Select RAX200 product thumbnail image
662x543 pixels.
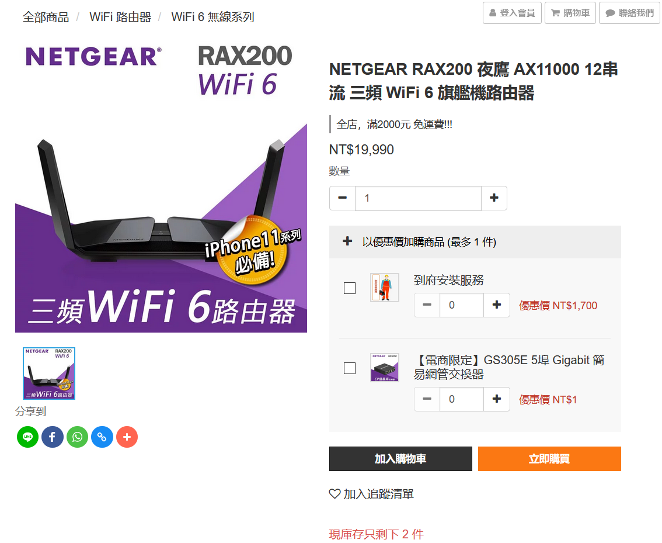[49, 373]
